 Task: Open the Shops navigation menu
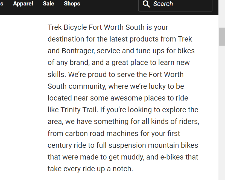coord(72,4)
